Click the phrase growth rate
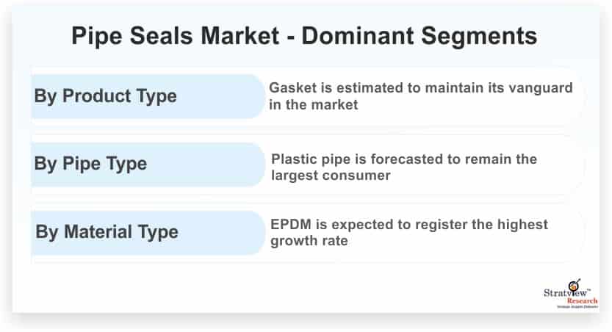Viewport: 612px width, 332px height. pyautogui.click(x=309, y=241)
